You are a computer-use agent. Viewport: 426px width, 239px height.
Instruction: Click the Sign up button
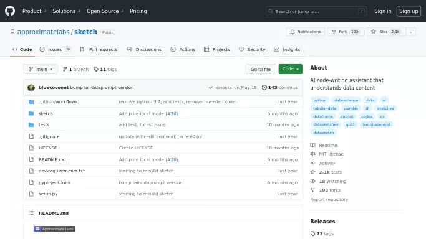tap(409, 11)
